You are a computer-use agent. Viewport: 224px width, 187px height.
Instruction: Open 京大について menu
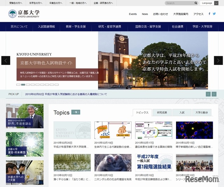point(19,27)
